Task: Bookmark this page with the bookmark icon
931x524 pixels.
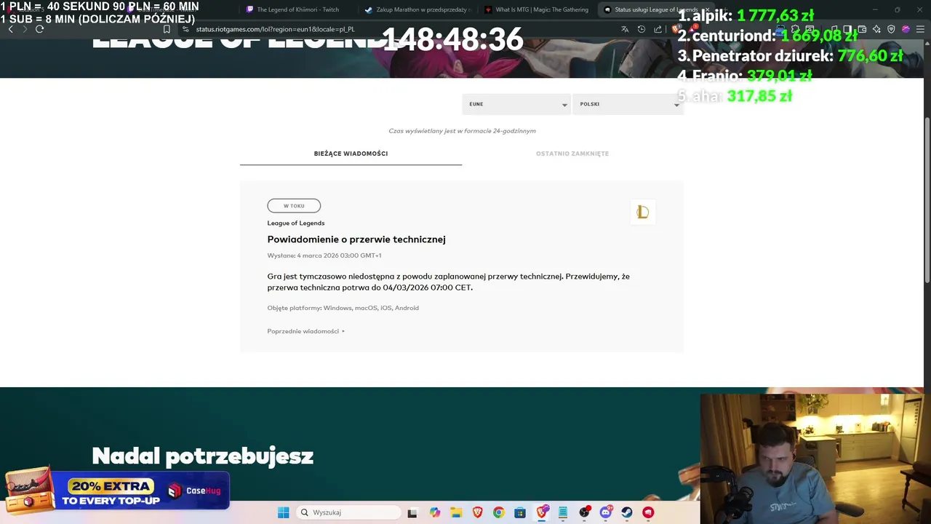Action: pos(167,29)
